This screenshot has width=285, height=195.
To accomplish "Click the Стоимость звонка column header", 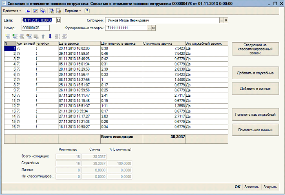I will (164, 43).
